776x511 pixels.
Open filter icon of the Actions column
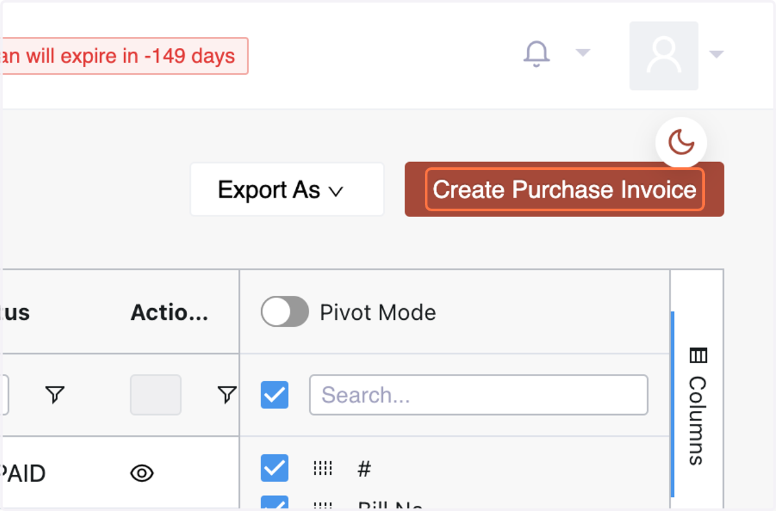tap(226, 394)
